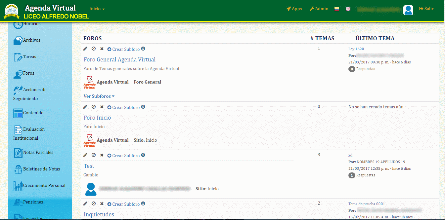Viewport: 445px width, 220px height.
Task: Open the Inicio dropdown menu
Action: [x=97, y=9]
